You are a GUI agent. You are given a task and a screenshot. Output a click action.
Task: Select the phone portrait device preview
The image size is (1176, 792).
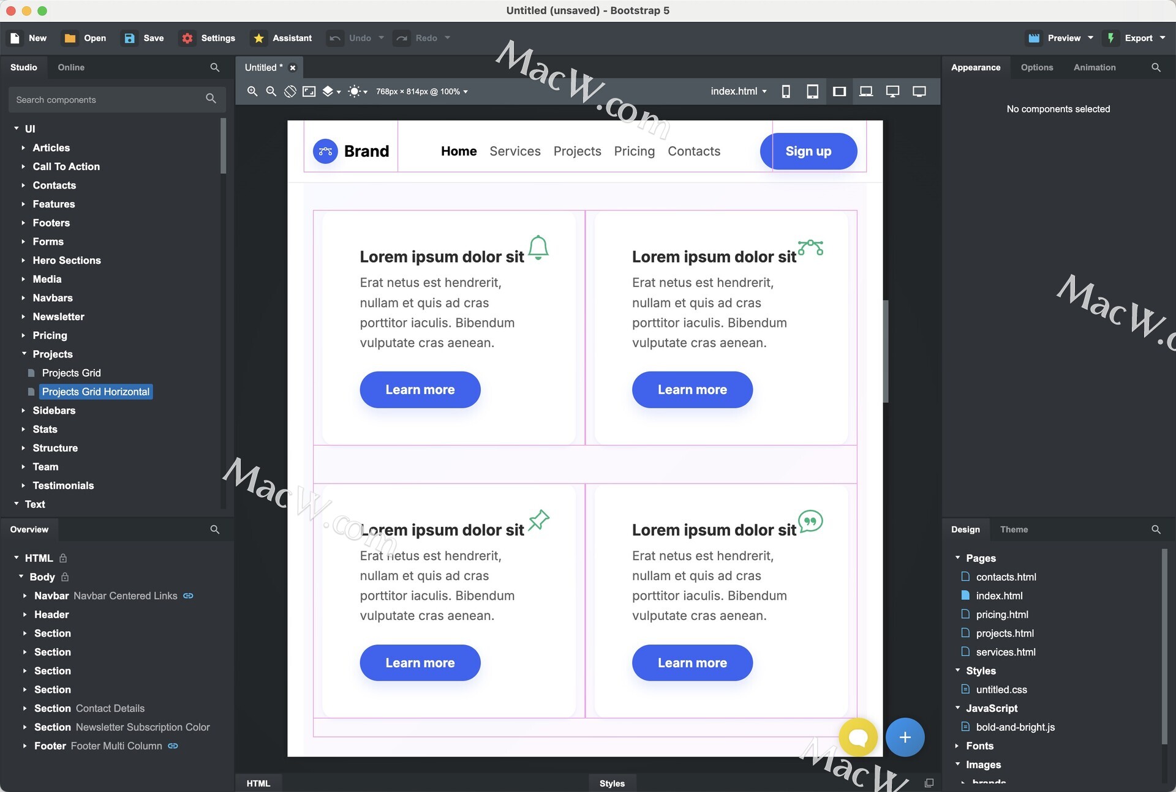coord(786,91)
